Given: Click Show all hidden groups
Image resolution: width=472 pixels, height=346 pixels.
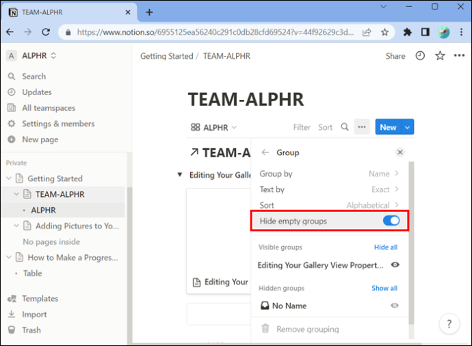Looking at the screenshot, I should 384,288.
